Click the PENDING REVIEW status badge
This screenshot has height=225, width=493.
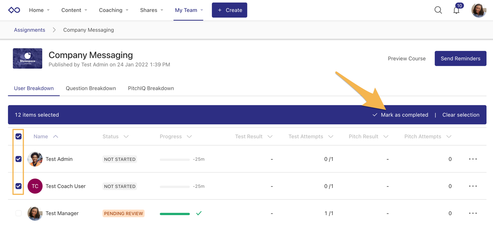123,213
